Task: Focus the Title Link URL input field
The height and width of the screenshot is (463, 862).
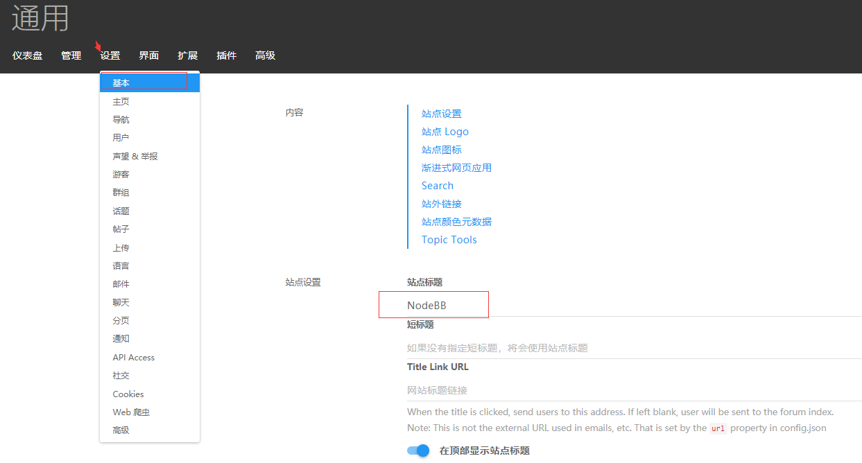Action: point(635,390)
